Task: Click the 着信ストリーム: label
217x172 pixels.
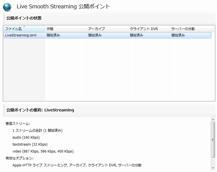Action: click(18, 123)
